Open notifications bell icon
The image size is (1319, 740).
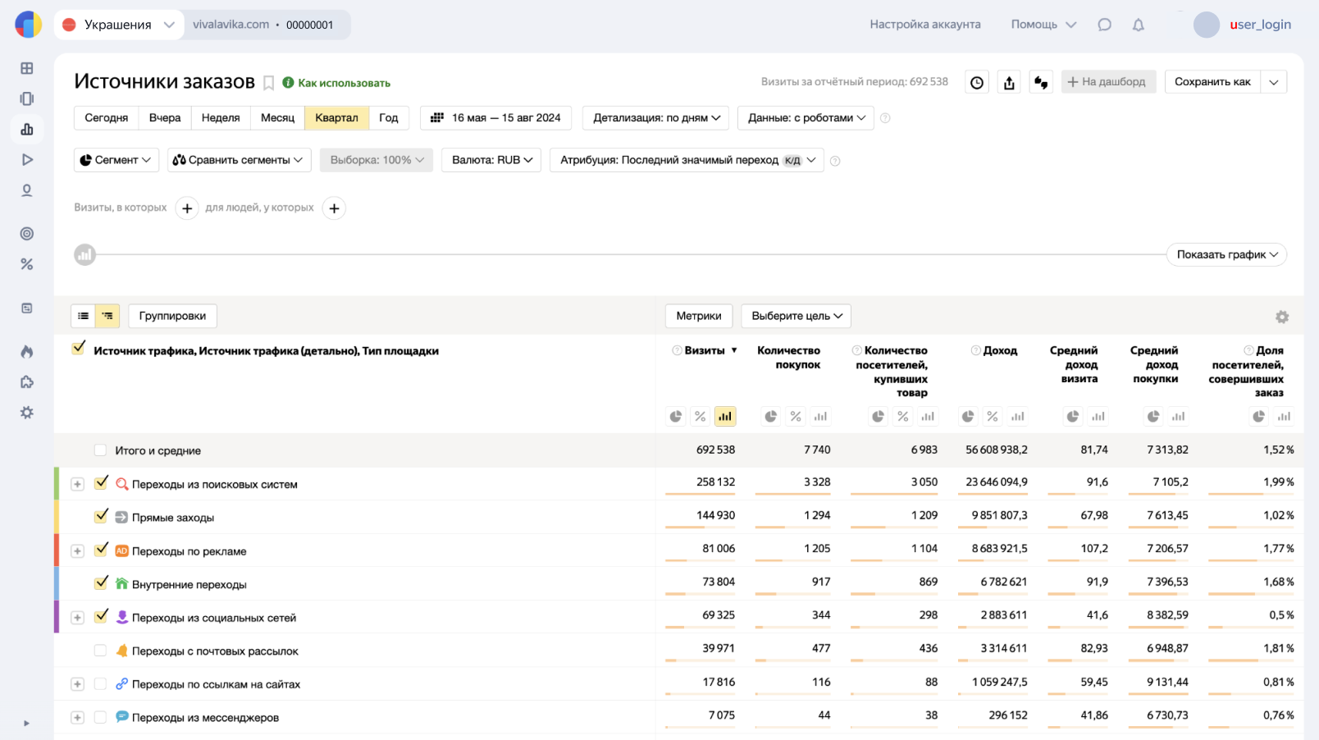[x=1139, y=25]
